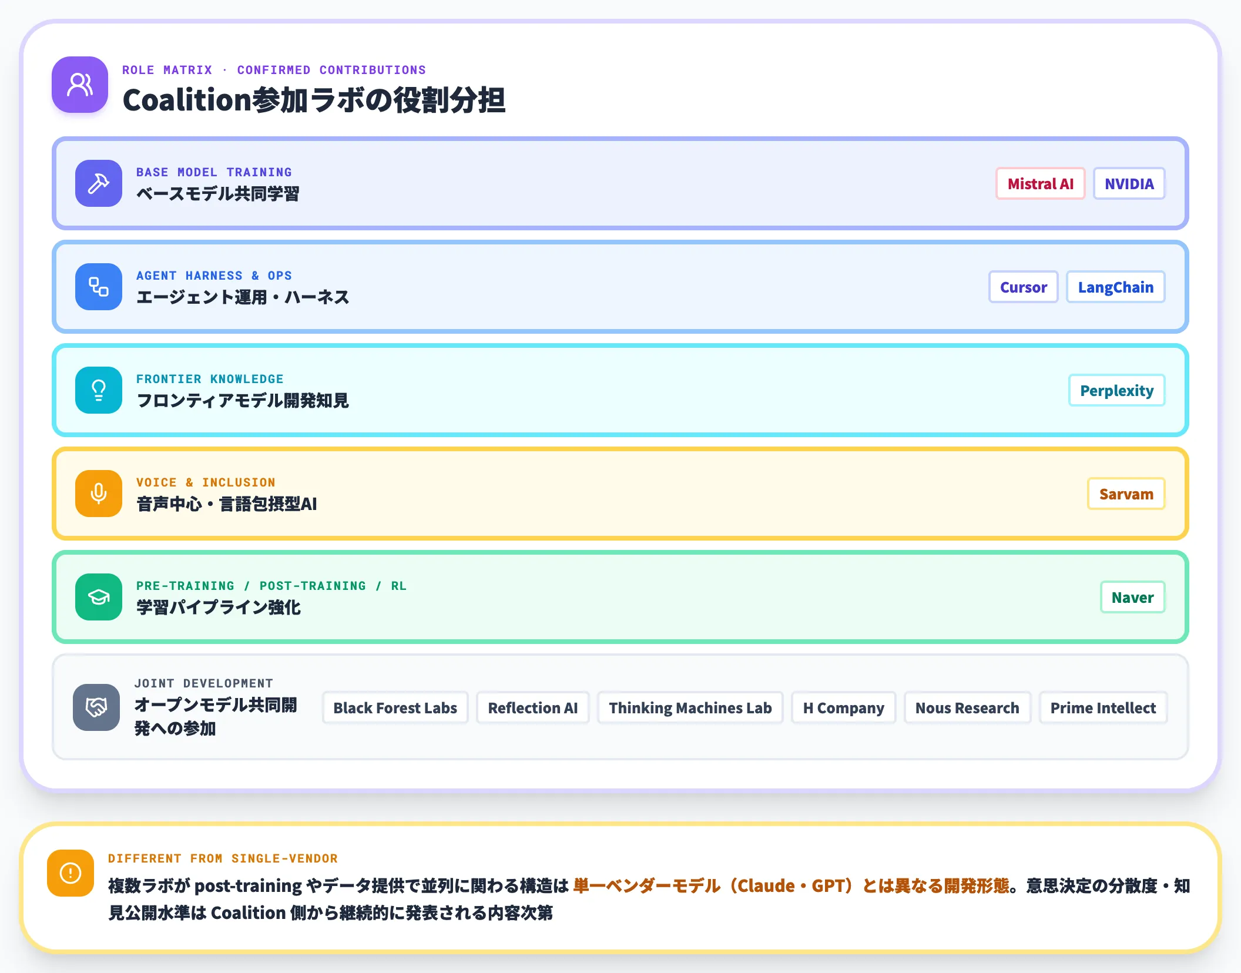Click the フロンティアモデル開発知見 row title
The image size is (1241, 973).
243,401
